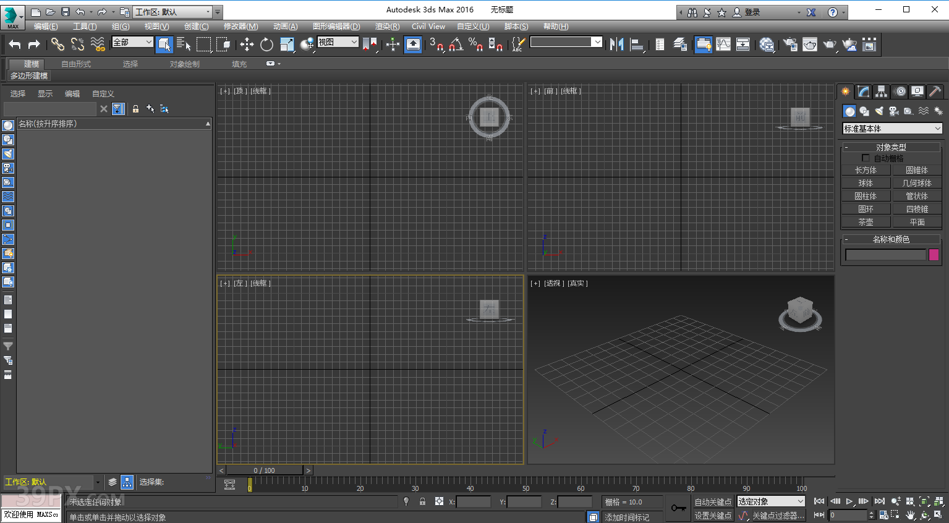Activate the Select Object tool
949x523 pixels.
click(164, 44)
